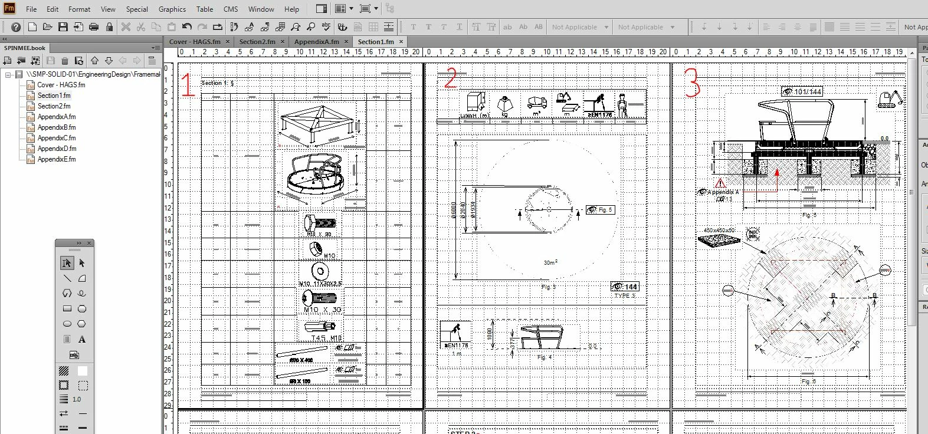Click the Print icon in toolbar
The height and width of the screenshot is (434, 928).
coord(93,27)
